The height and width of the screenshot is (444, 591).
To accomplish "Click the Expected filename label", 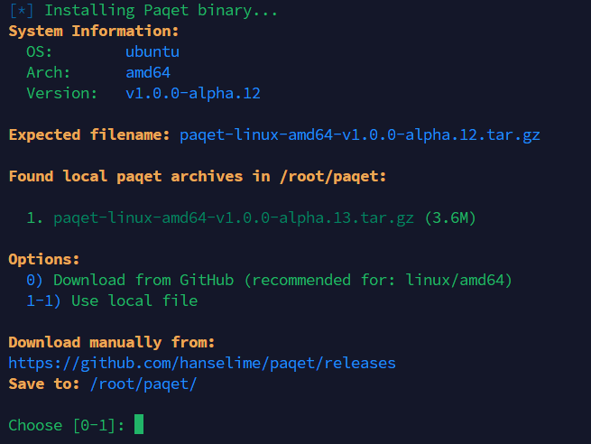I will pos(89,135).
